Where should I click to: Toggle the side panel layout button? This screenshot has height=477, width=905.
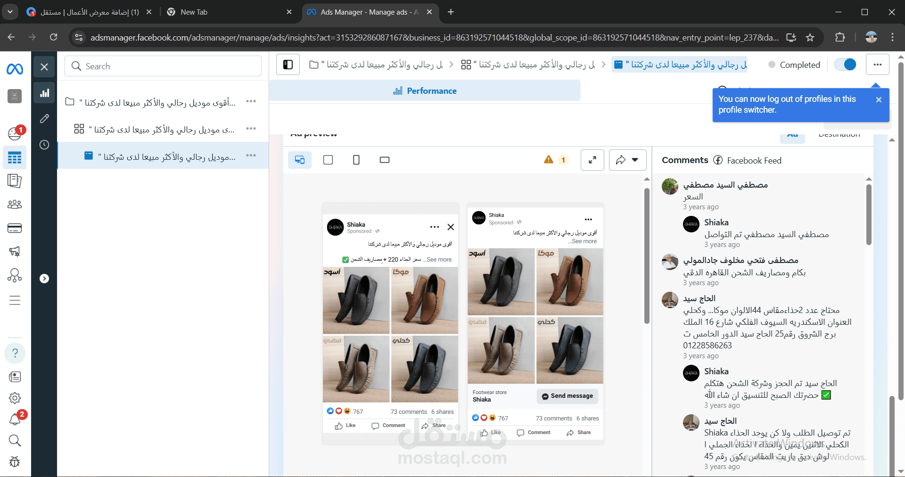[x=288, y=65]
